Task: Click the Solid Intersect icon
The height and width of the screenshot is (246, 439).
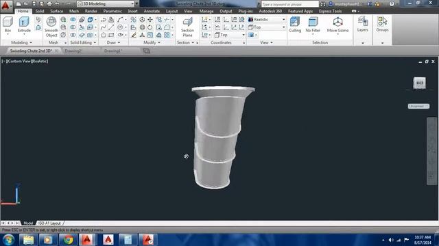Action: [x=73, y=35]
